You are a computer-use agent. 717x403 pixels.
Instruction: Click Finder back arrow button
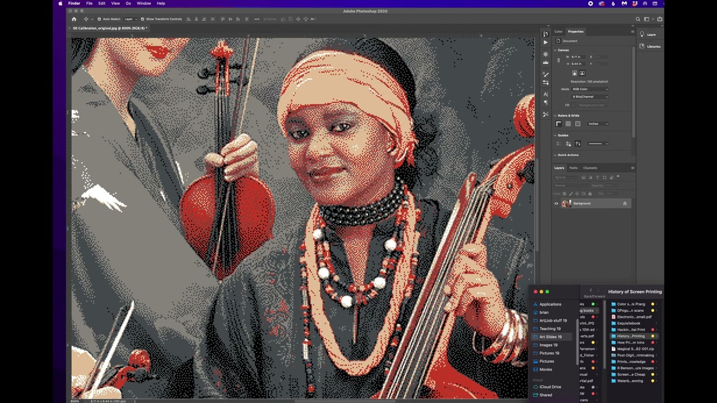pos(590,290)
